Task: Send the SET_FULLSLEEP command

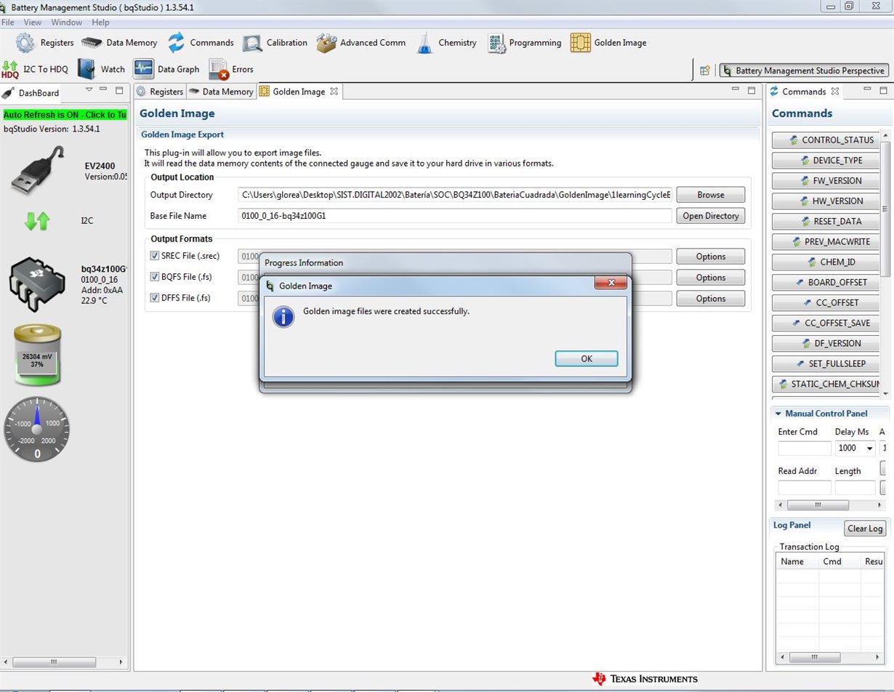Action: coord(826,363)
